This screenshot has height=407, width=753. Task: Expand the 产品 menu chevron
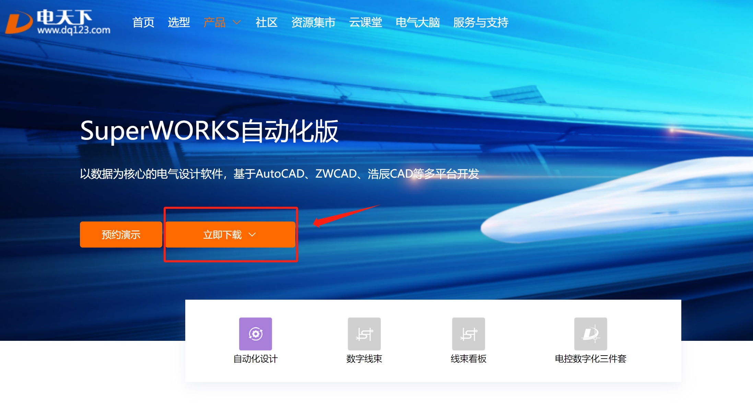tap(237, 23)
